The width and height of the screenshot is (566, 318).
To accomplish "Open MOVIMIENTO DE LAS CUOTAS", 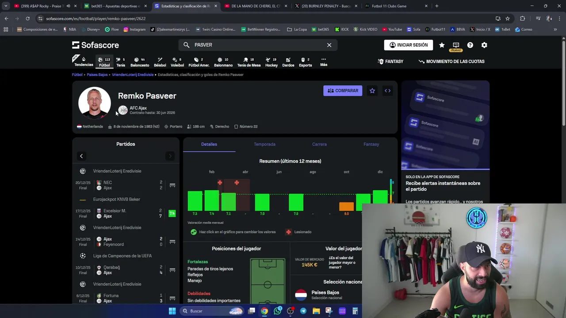I will coord(451,61).
